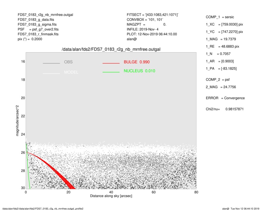Image resolution: width=262 pixels, height=210 pixels.
Task: Click the BULGE 0.990 legend label
Action: point(136,62)
